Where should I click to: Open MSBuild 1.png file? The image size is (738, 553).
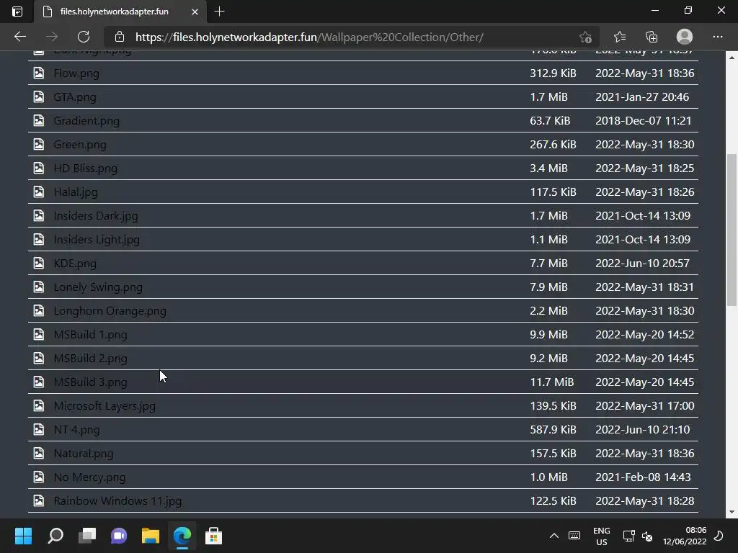(90, 334)
